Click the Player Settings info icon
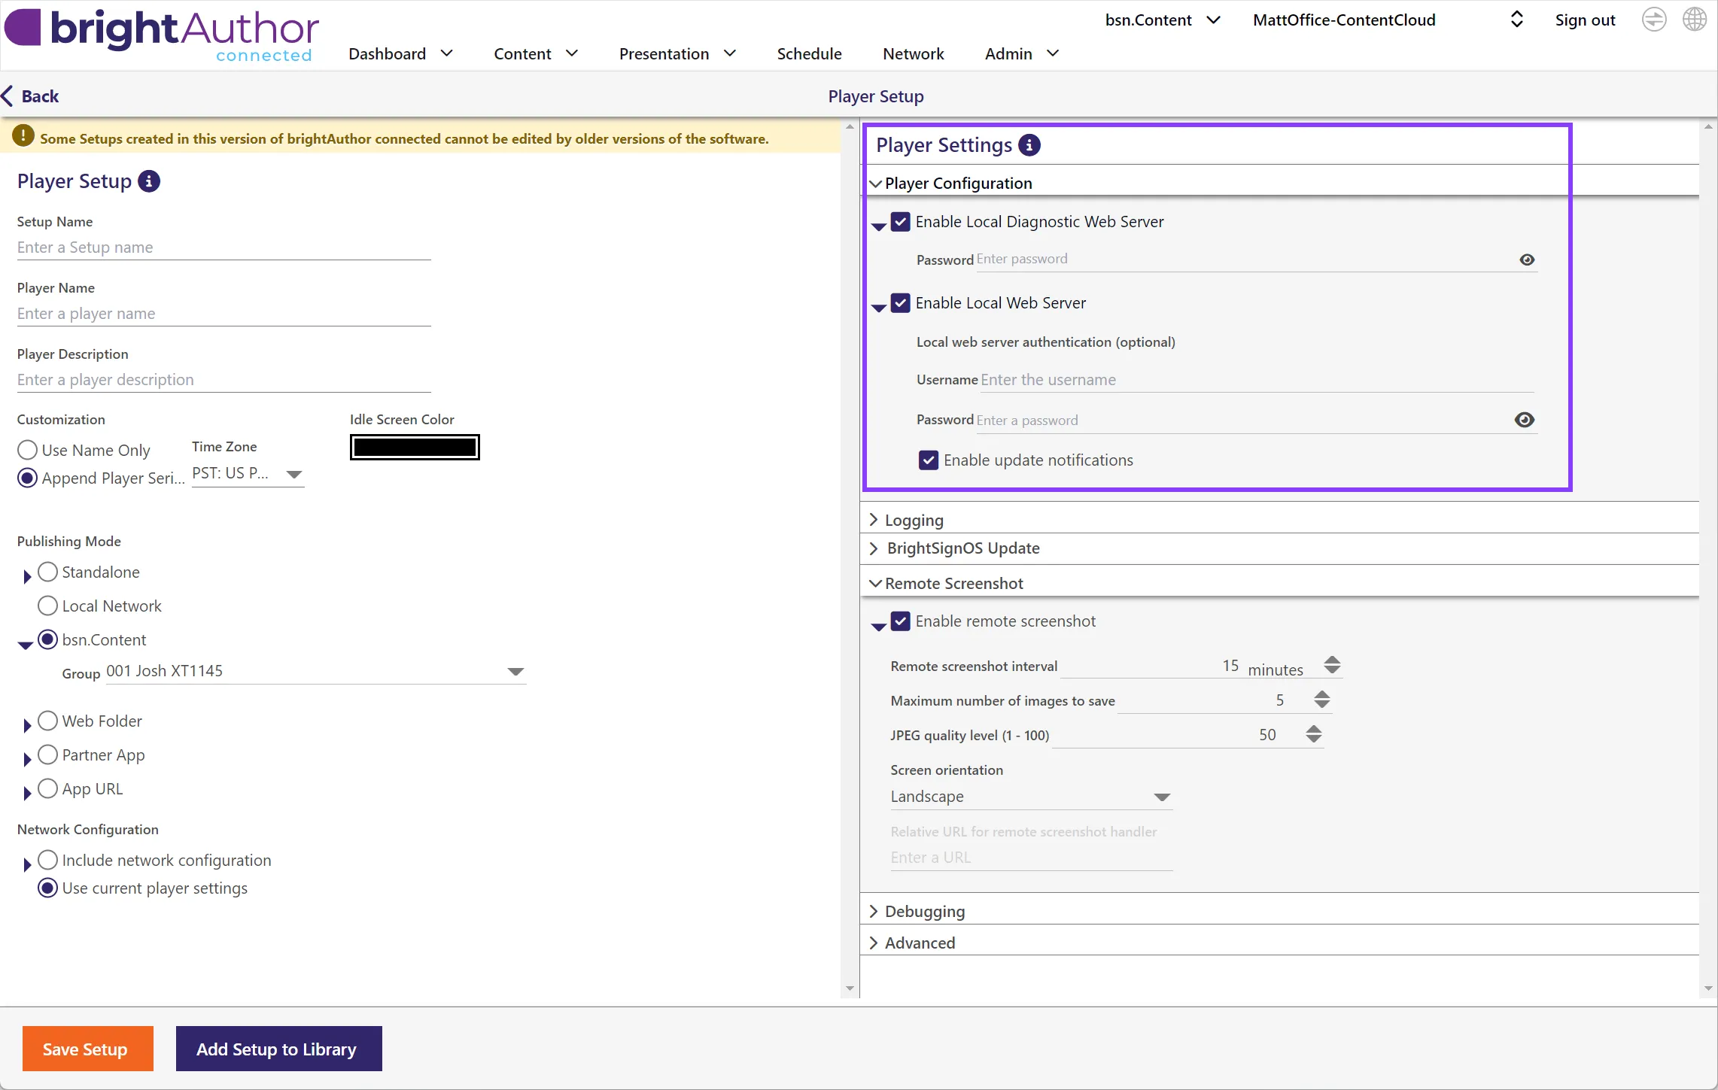The image size is (1718, 1090). coord(1029,145)
